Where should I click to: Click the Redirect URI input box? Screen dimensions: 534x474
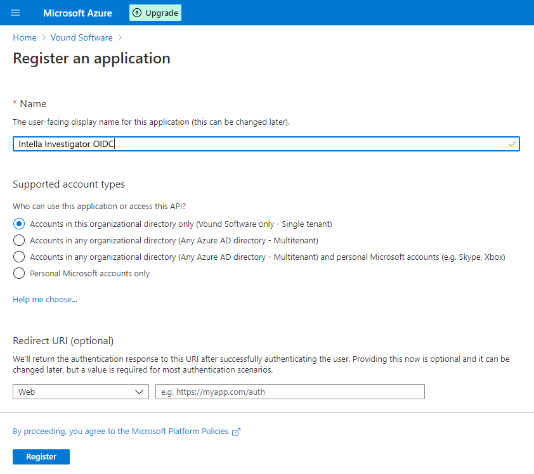(290, 392)
